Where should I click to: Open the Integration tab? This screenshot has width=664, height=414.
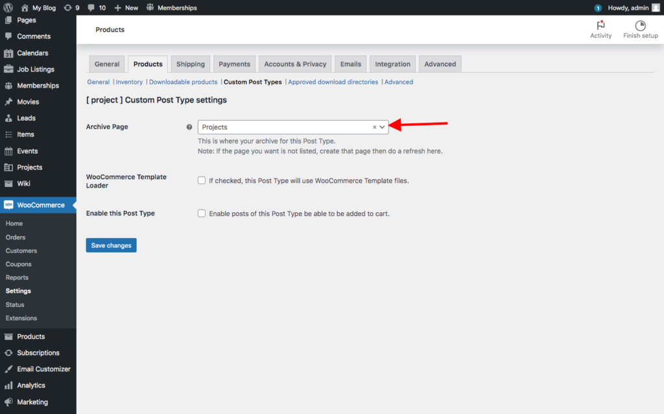(x=392, y=64)
